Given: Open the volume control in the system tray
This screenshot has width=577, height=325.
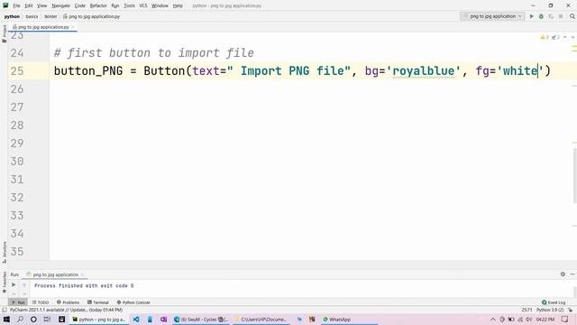Looking at the screenshot, I should 529,319.
